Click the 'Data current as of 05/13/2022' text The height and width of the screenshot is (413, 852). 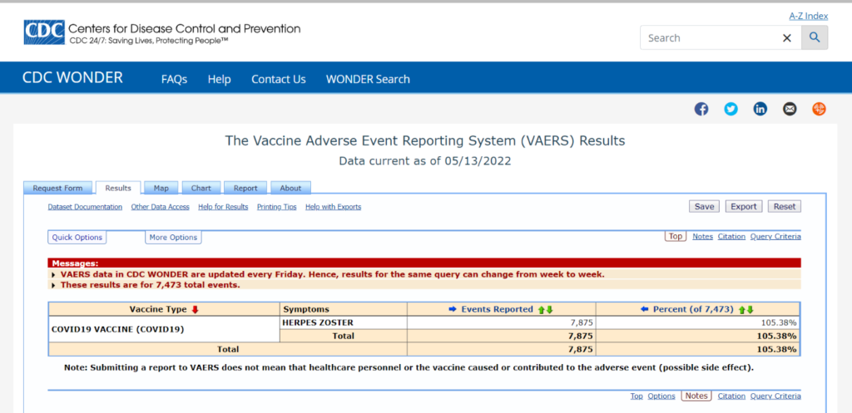(x=425, y=160)
